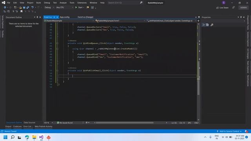This screenshot has width=251, height=141.
Task: Collapse the btnBindQueues_Click method outline
Action: point(57,43)
